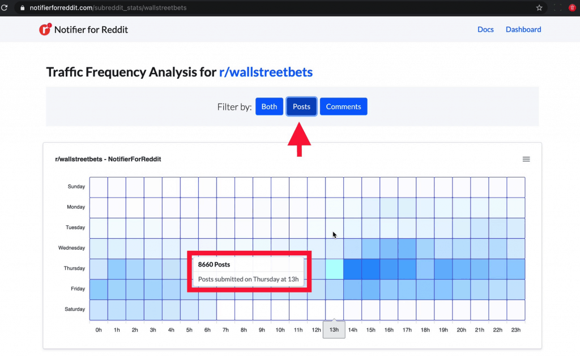Click the browser address bar URL
The image size is (580, 356).
108,8
